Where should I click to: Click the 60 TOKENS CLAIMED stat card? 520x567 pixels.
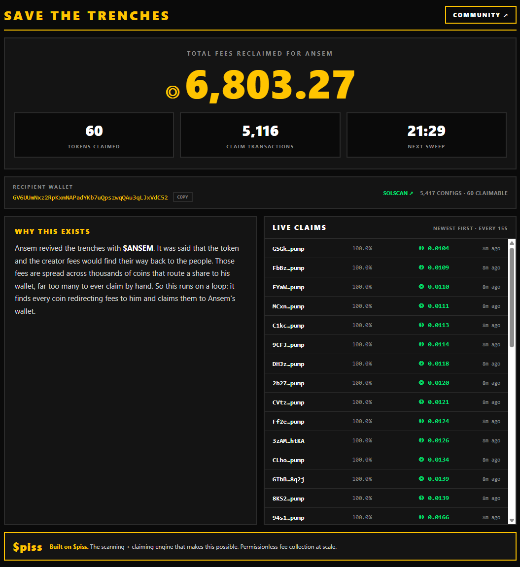[94, 135]
